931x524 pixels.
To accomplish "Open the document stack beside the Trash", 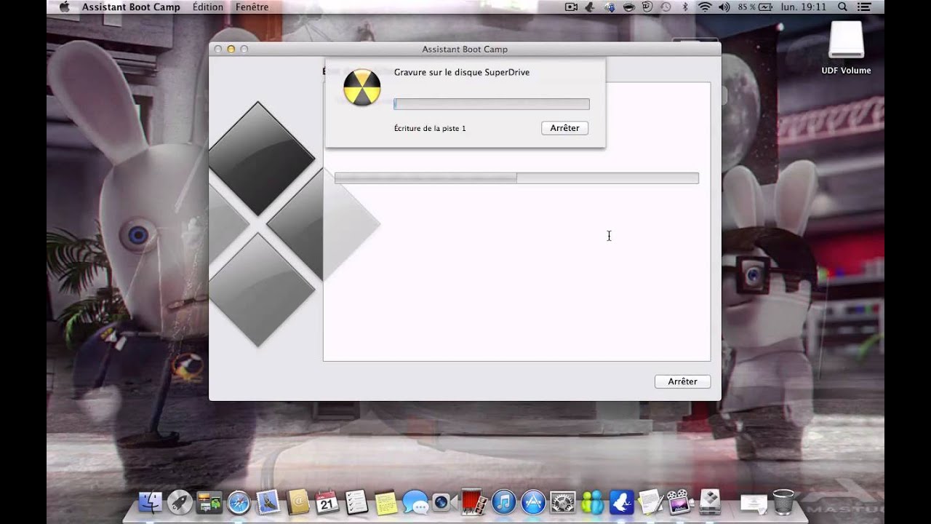I will point(754,502).
